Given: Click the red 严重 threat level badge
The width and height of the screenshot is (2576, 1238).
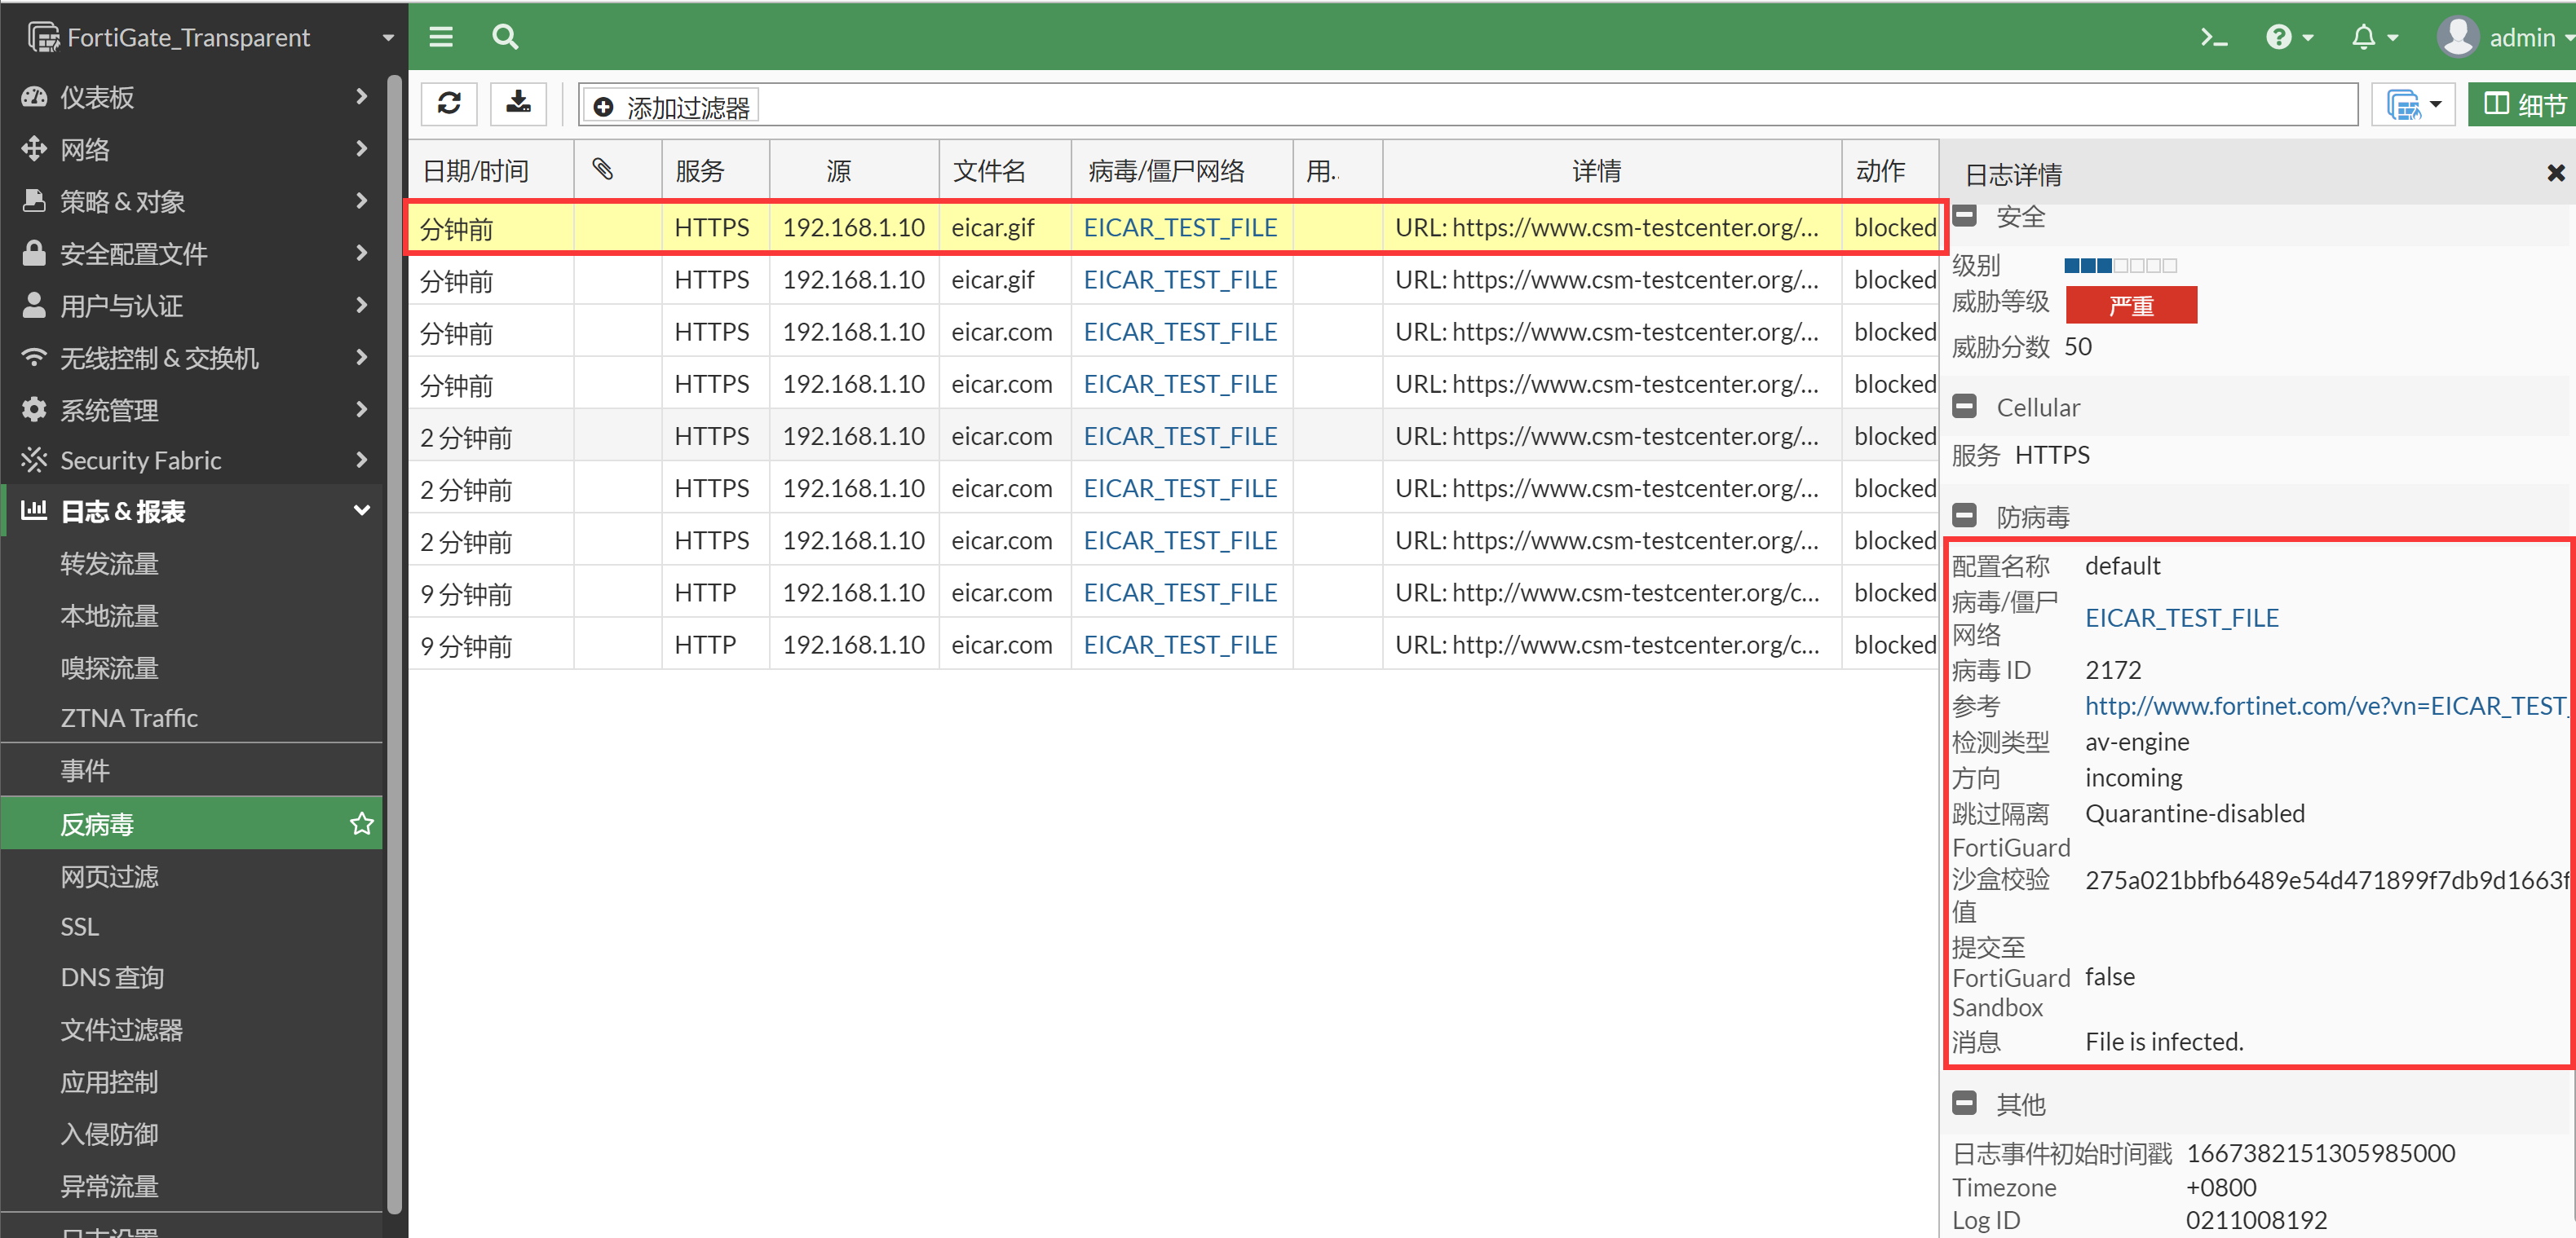Looking at the screenshot, I should pyautogui.click(x=2131, y=306).
